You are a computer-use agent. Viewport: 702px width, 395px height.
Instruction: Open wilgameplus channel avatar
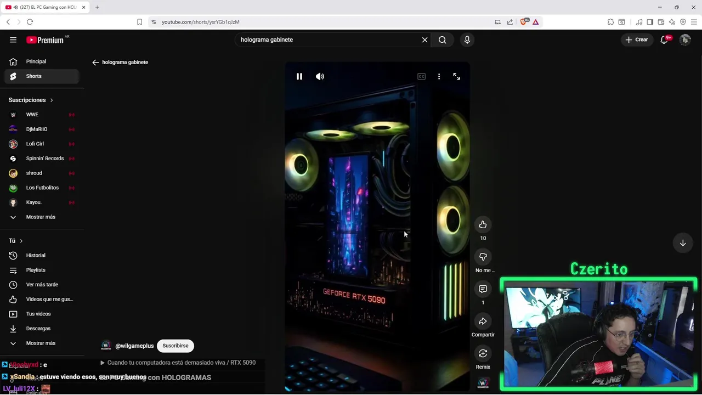[106, 346]
